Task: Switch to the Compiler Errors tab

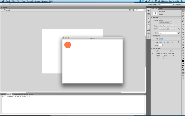Action: [18, 94]
